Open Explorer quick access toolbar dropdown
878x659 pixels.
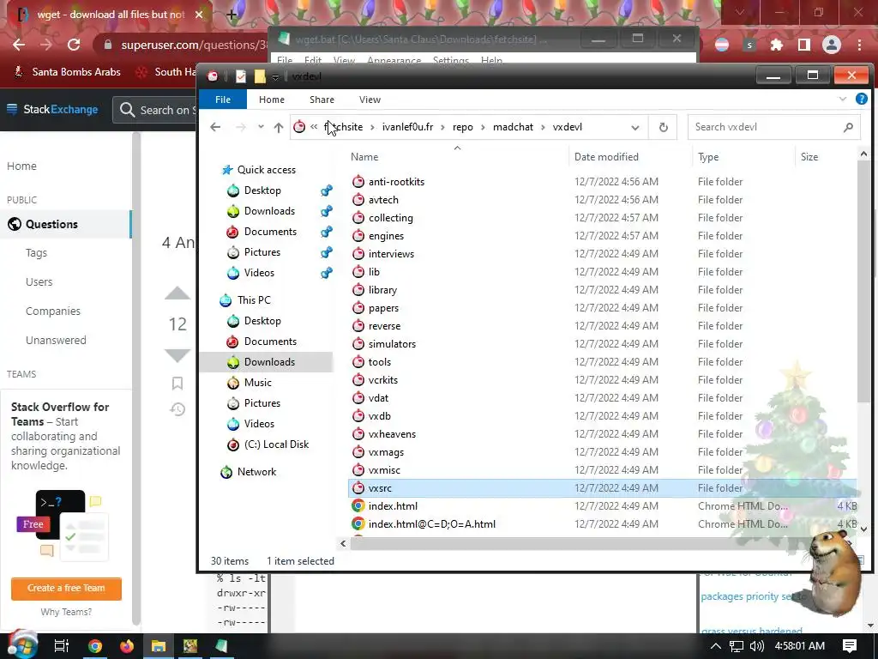click(275, 76)
